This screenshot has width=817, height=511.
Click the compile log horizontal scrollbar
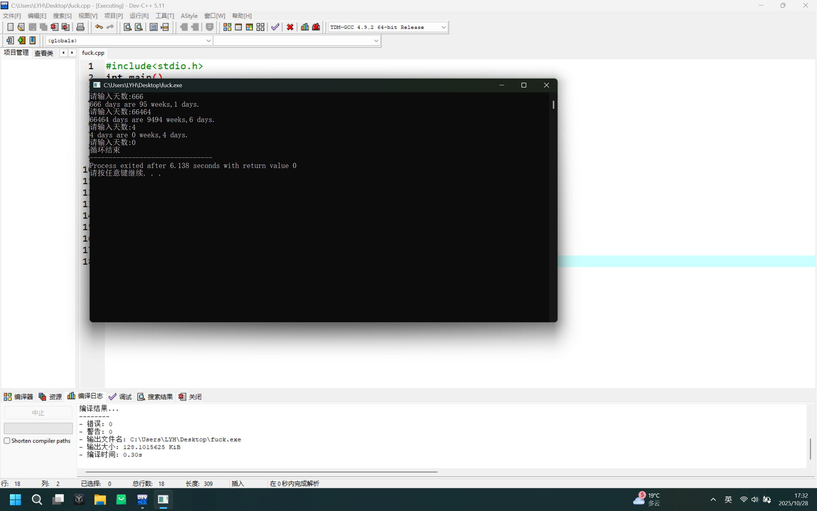click(261, 471)
